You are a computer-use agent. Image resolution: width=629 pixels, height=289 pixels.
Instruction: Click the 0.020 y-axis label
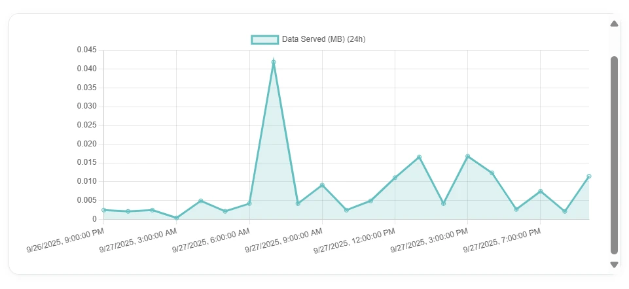(86, 144)
